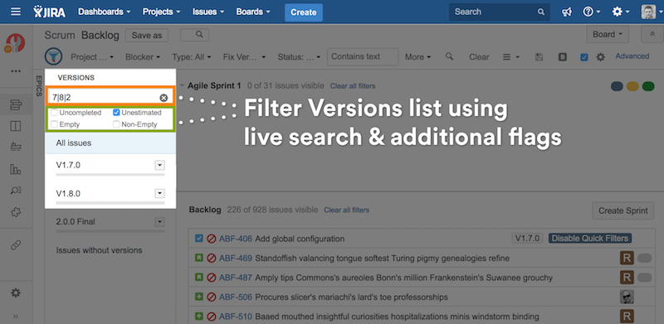Click the assignee photo on ABF-506
The height and width of the screenshot is (324, 664).
click(x=627, y=297)
